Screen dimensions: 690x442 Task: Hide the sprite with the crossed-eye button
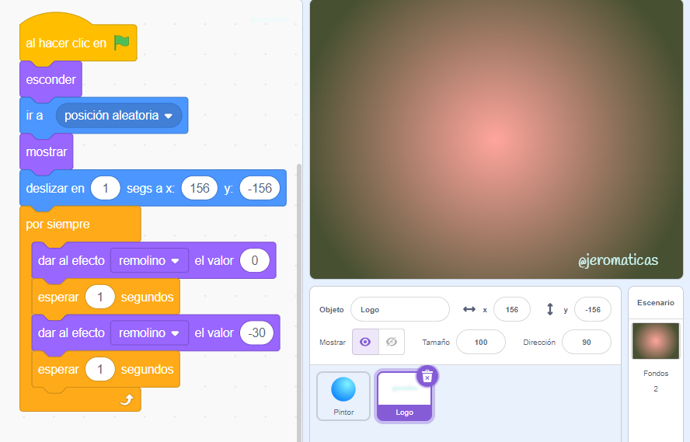click(x=391, y=342)
